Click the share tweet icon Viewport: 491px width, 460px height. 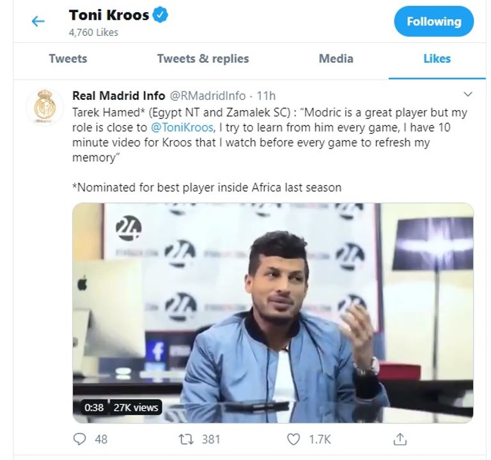(x=400, y=439)
